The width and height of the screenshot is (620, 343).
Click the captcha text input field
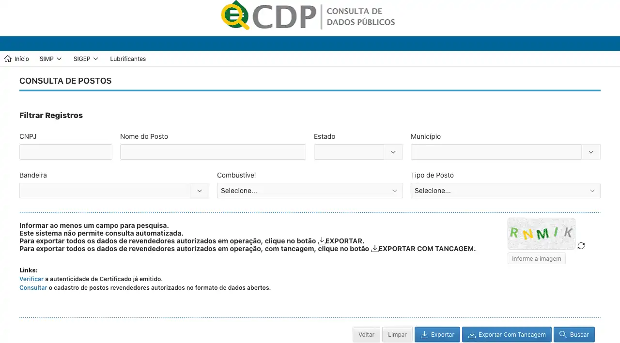[x=536, y=258]
